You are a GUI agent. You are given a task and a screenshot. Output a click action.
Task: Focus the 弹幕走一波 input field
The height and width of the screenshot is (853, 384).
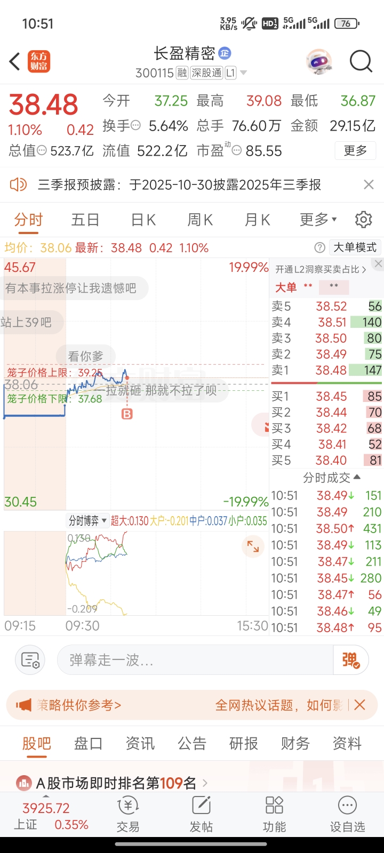pos(195,661)
